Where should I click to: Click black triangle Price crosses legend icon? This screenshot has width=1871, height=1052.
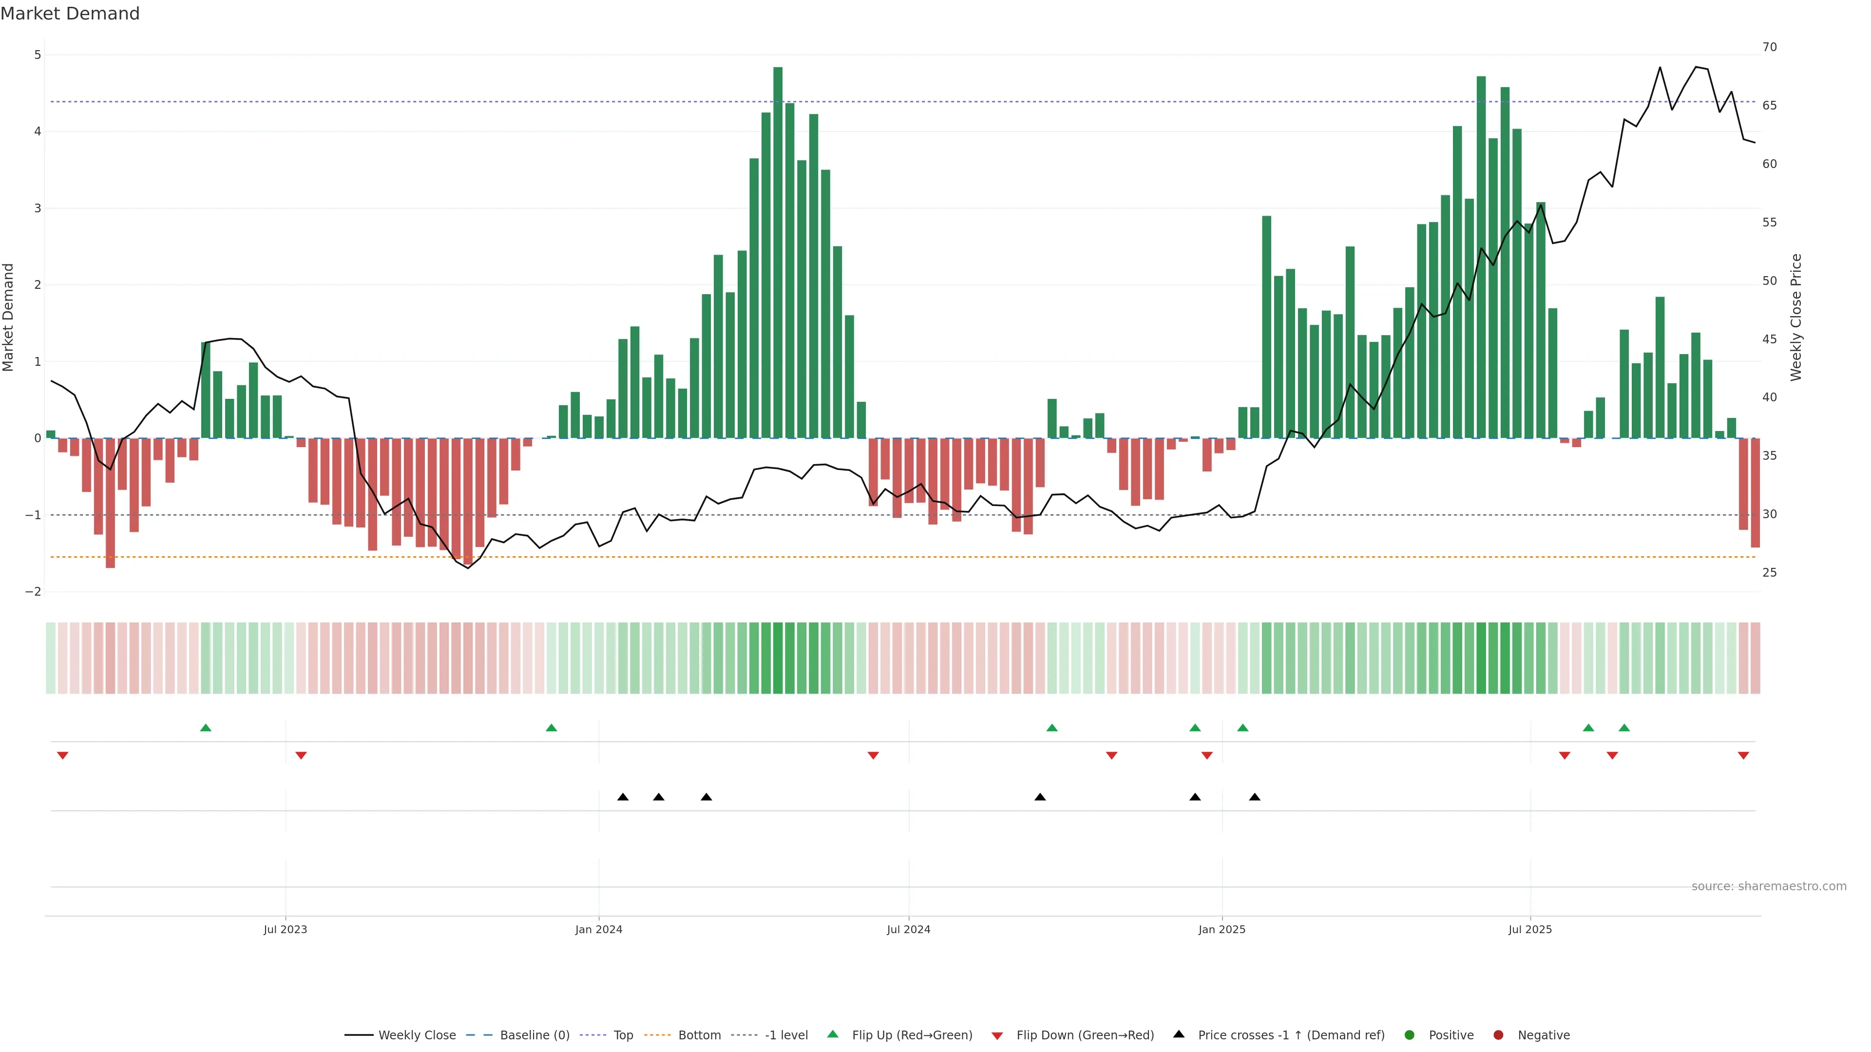[1179, 1034]
